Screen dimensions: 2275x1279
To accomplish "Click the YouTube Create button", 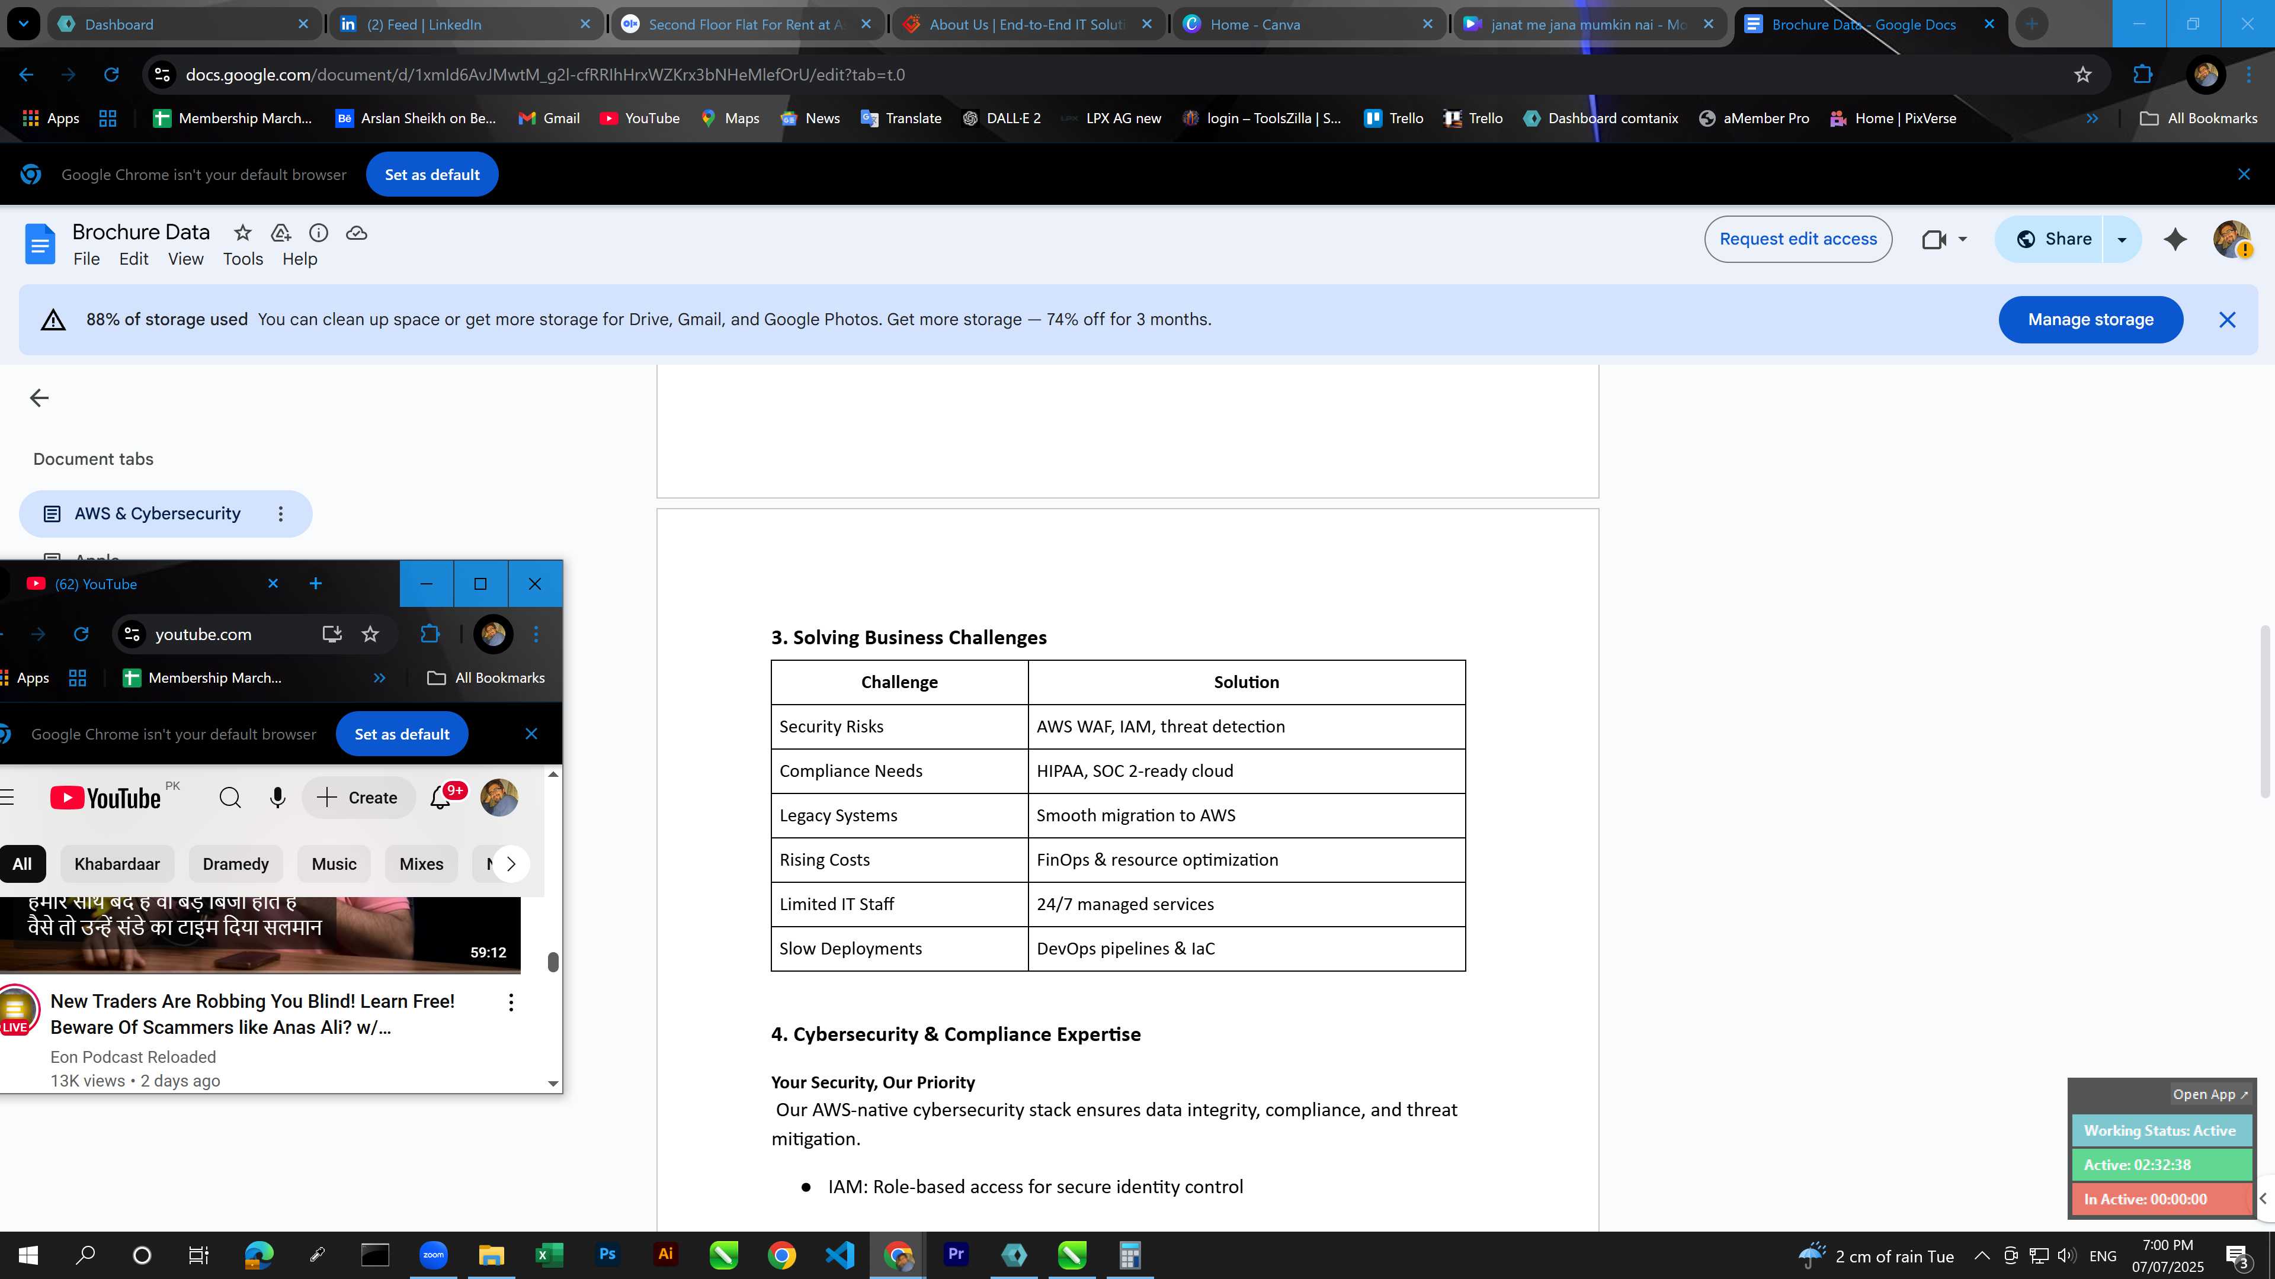I will click(358, 798).
